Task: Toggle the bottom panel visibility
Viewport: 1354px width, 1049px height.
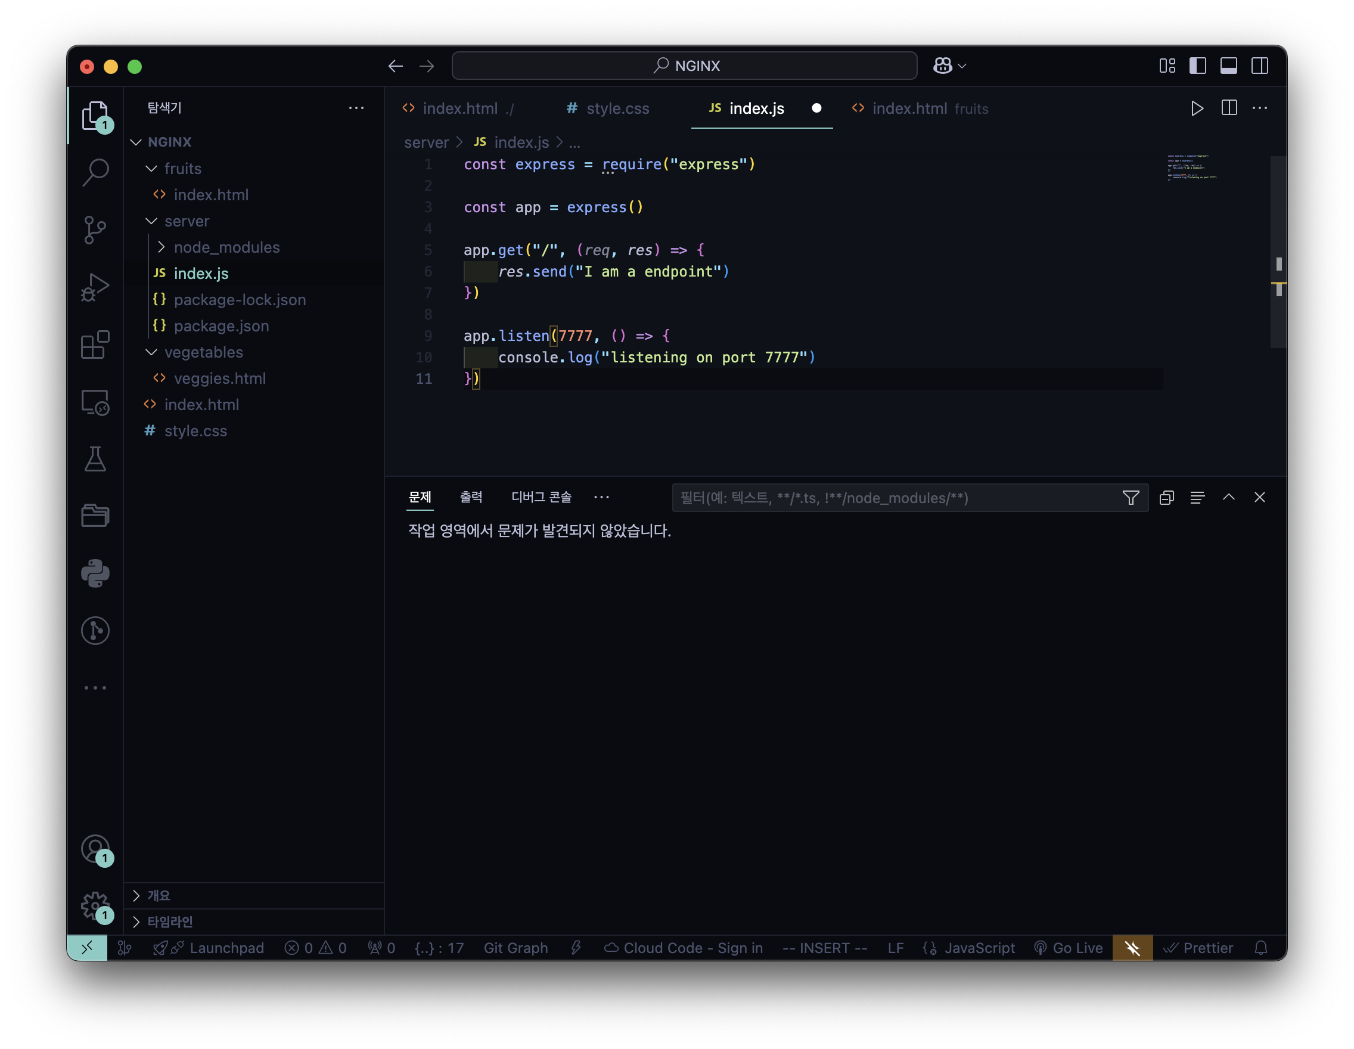Action: click(x=1228, y=66)
